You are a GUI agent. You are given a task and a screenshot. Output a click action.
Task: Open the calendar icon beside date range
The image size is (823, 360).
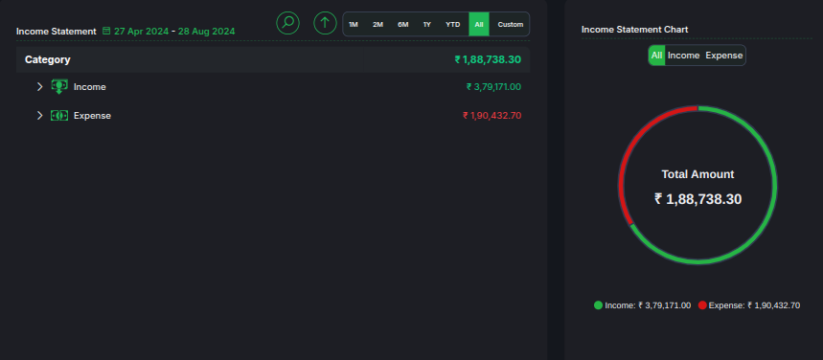pyautogui.click(x=106, y=31)
